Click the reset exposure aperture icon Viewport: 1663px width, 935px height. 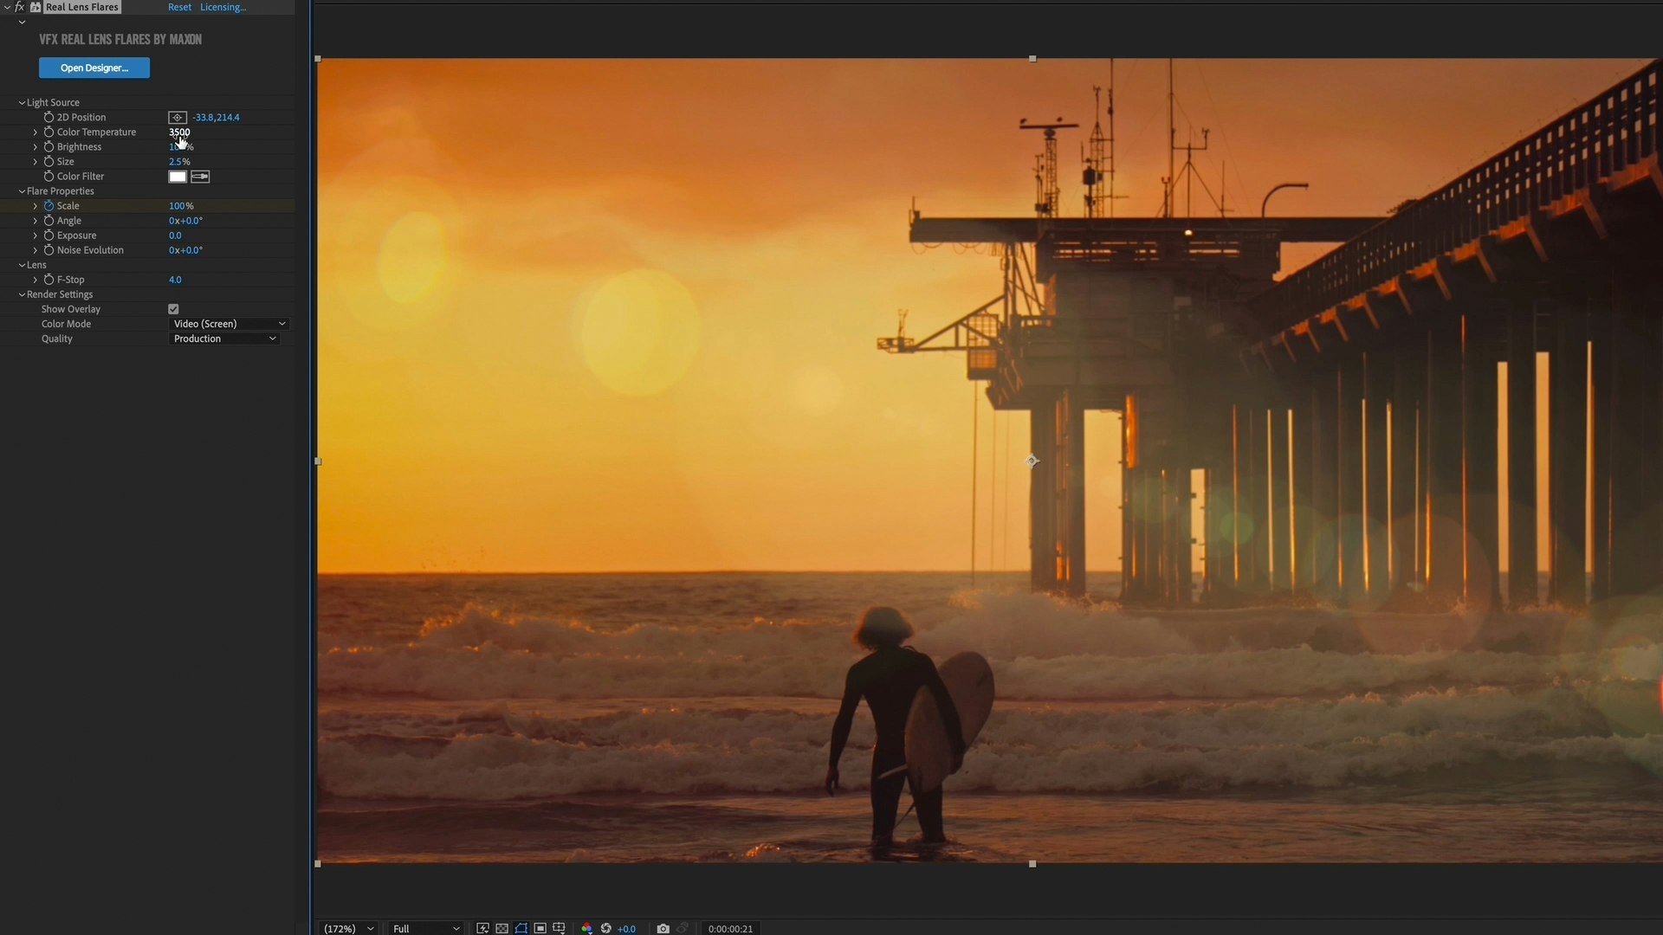click(606, 928)
